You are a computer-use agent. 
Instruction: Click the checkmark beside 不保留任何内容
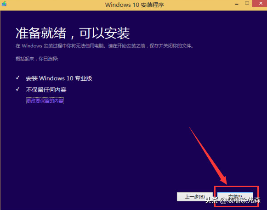pyautogui.click(x=17, y=89)
